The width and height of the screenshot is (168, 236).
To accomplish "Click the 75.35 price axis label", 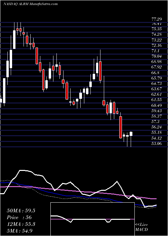I will [x=157, y=29].
